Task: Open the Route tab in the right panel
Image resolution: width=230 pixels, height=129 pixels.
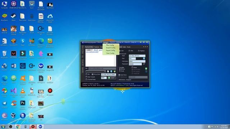Action: tap(129, 47)
